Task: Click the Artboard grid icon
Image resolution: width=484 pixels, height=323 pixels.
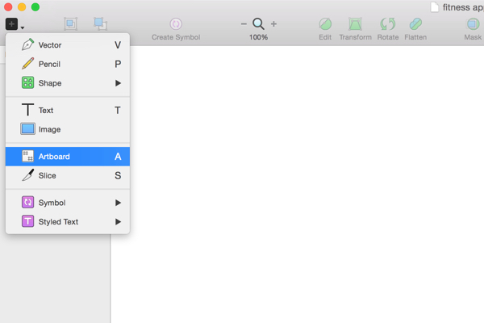Action: 27,156
